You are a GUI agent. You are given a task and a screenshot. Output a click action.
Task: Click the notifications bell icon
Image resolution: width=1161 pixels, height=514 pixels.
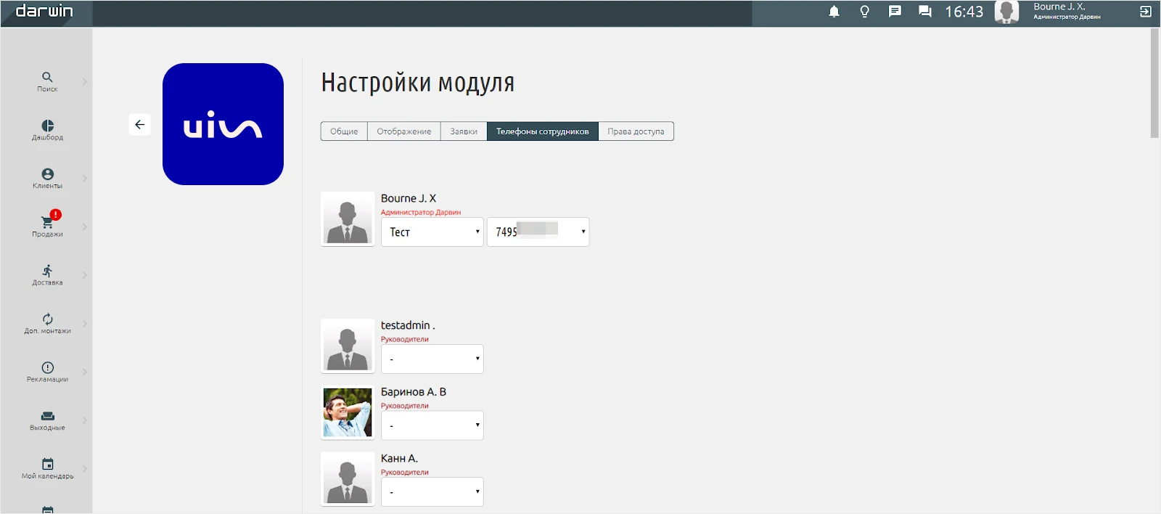point(834,12)
